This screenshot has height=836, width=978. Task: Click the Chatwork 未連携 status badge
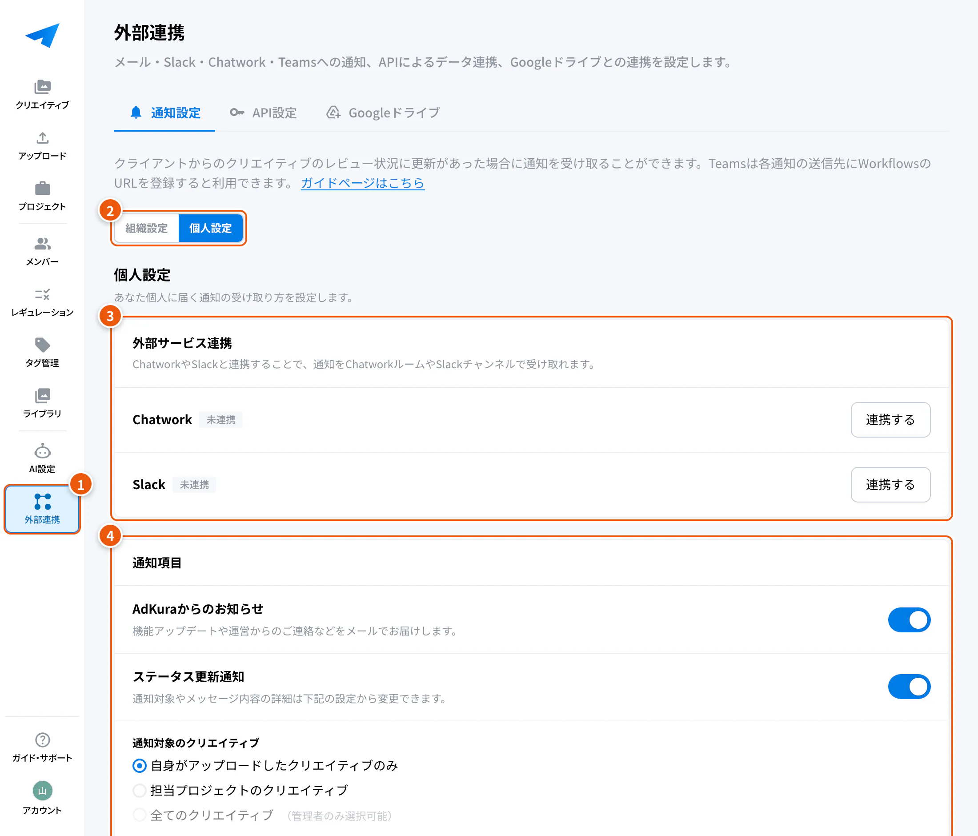point(220,420)
